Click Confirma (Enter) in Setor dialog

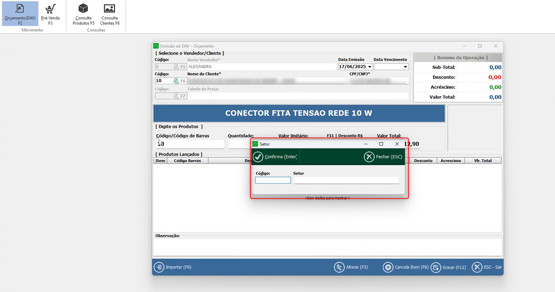(275, 157)
